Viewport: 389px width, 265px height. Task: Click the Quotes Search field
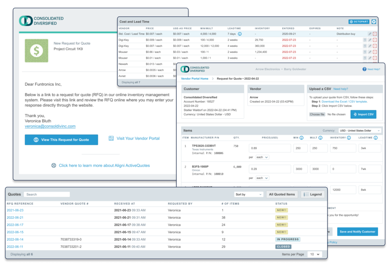pyautogui.click(x=47, y=194)
